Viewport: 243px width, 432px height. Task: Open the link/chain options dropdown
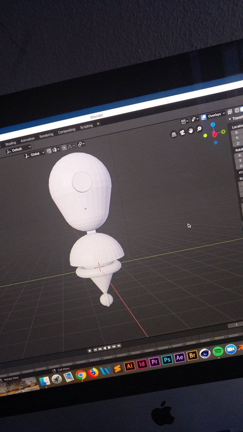81,144
